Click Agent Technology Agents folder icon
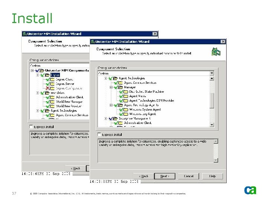268x201 pixels. [x=121, y=105]
